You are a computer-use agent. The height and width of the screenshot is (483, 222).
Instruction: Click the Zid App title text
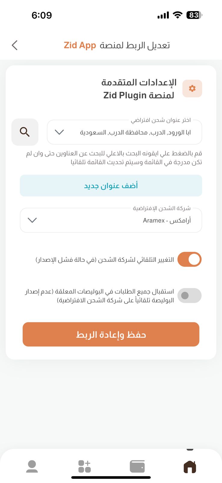pyautogui.click(x=80, y=45)
